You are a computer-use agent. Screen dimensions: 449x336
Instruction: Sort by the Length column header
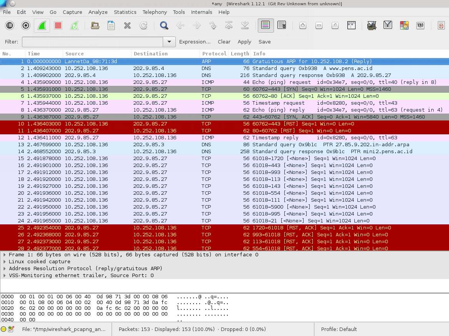tap(240, 53)
